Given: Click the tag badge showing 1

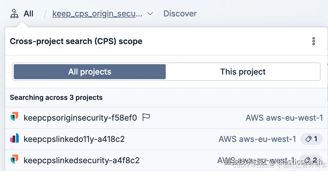Looking at the screenshot, I should pos(311,139).
